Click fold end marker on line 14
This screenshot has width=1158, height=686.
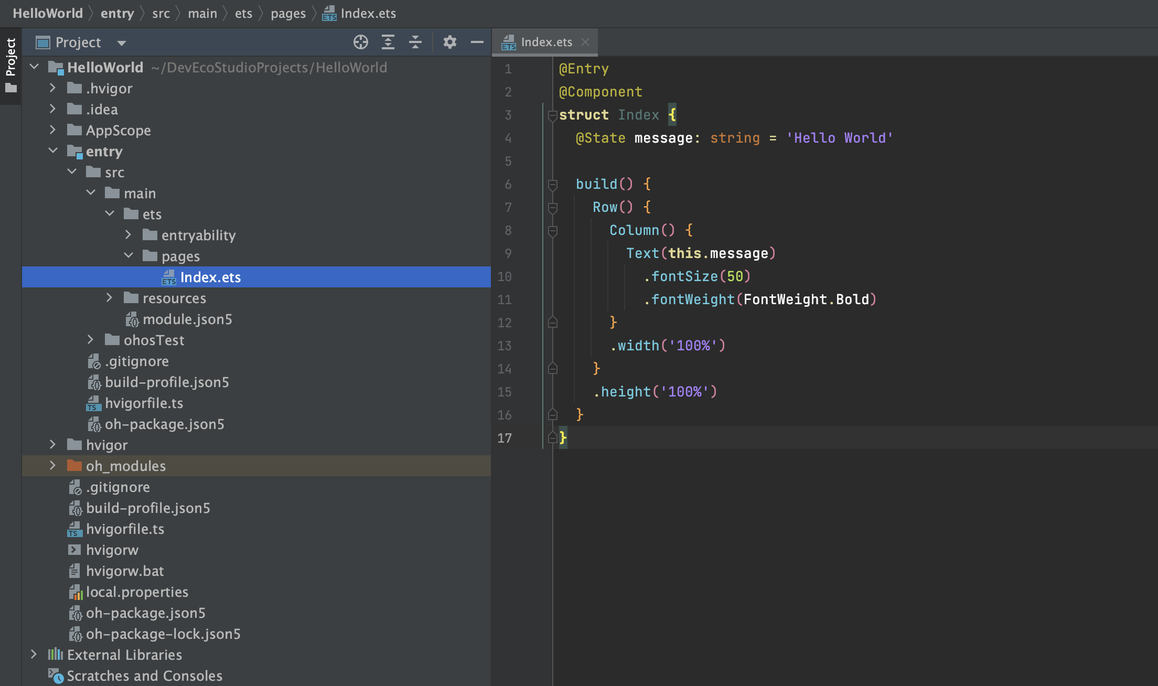click(x=552, y=368)
